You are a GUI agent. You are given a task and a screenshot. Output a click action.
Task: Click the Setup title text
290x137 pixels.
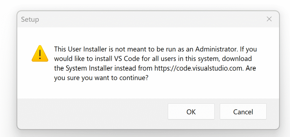tap(30, 20)
